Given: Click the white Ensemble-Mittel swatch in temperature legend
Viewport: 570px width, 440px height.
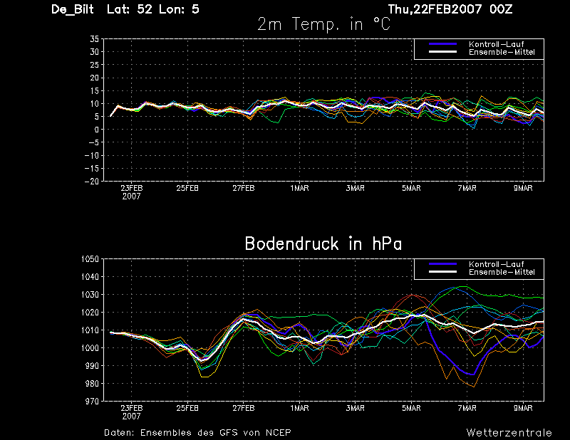Looking at the screenshot, I should tap(442, 52).
